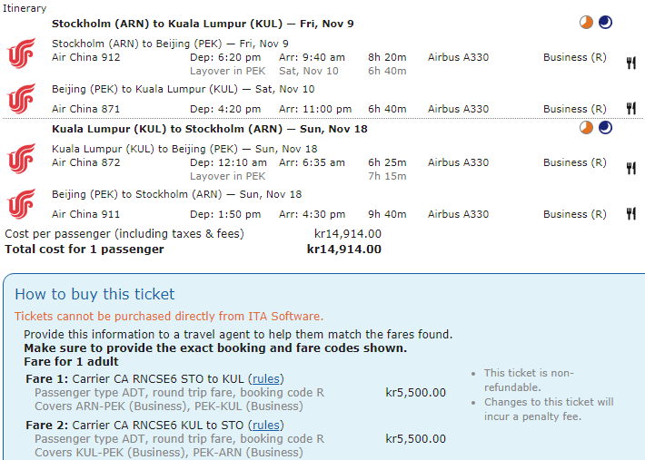Click the Fare 1 price kr5,500.00
This screenshot has height=460, width=645.
[415, 393]
